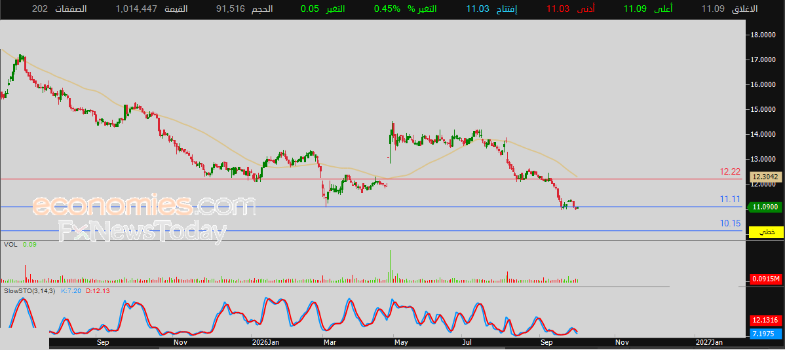Image resolution: width=785 pixels, height=350 pixels.
Task: Click the الحجم volume label
Action: click(262, 9)
